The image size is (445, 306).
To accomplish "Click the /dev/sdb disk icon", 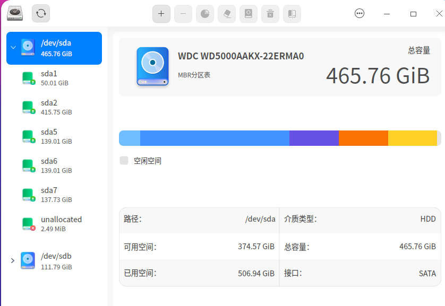I will 28,260.
